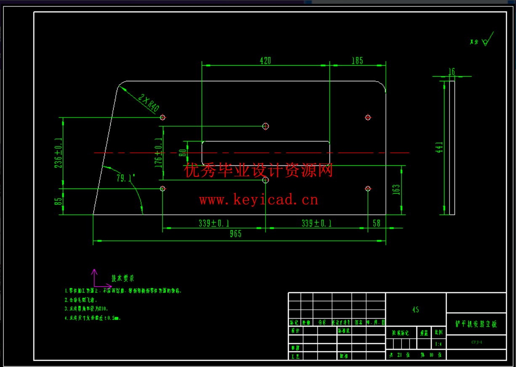This screenshot has height=367, width=516.
Task: Select the surface roughness symbol at top right
Action: pyautogui.click(x=487, y=40)
